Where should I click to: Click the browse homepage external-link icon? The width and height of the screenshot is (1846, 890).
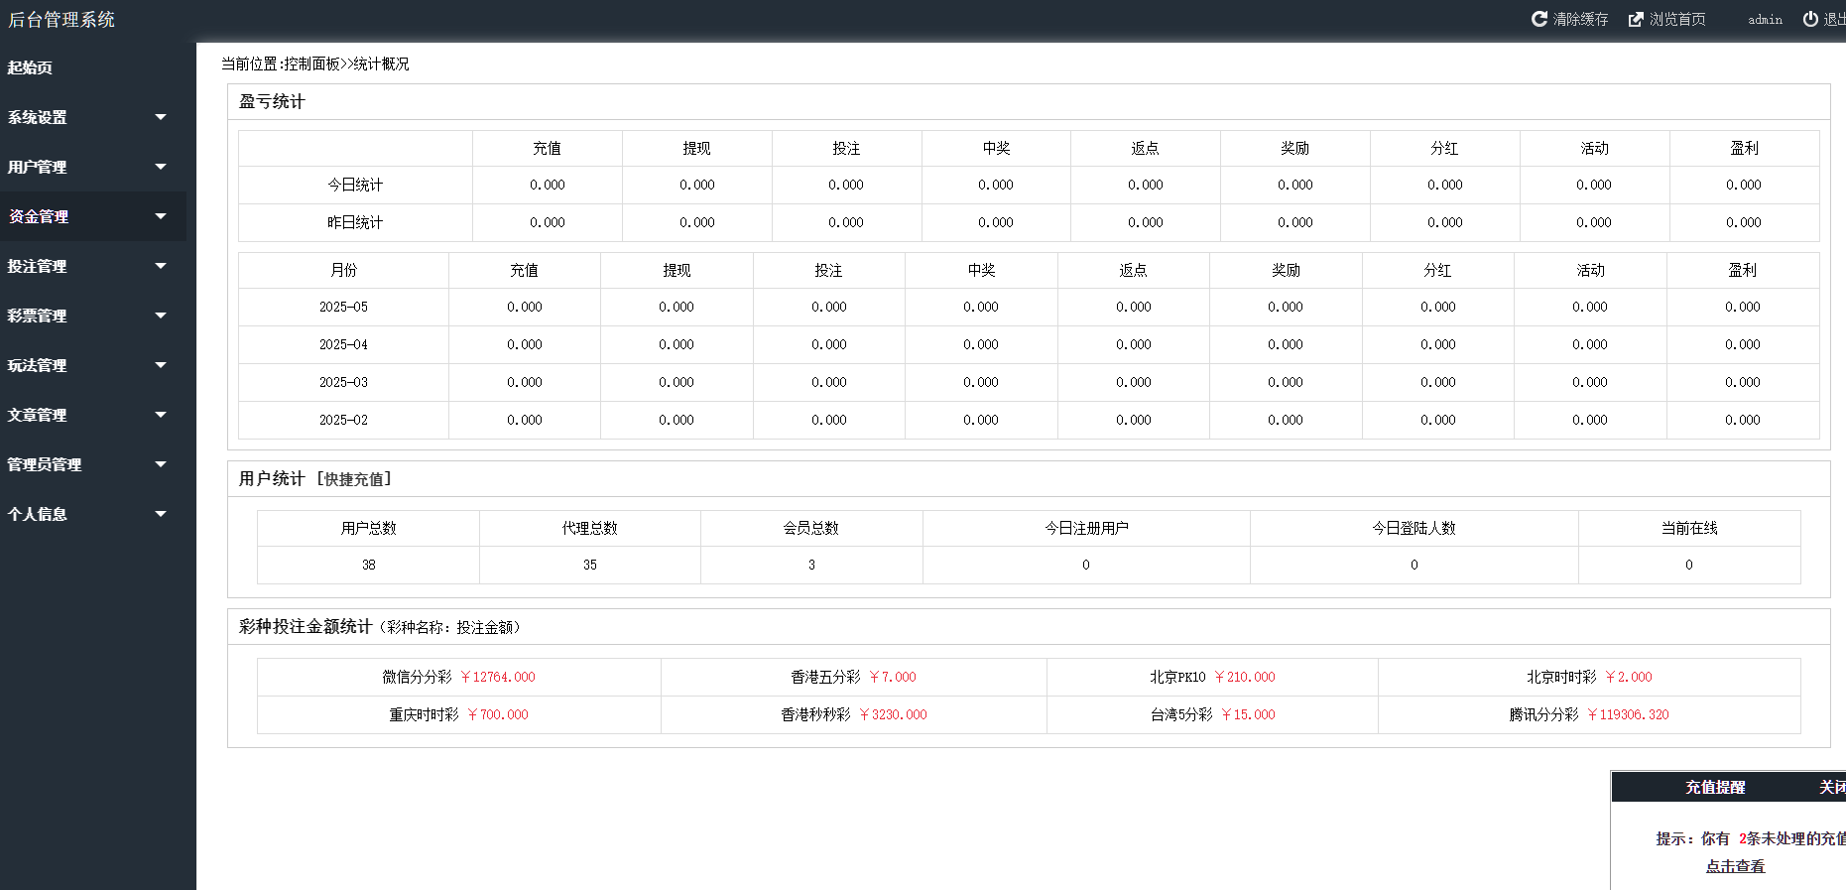point(1636,20)
